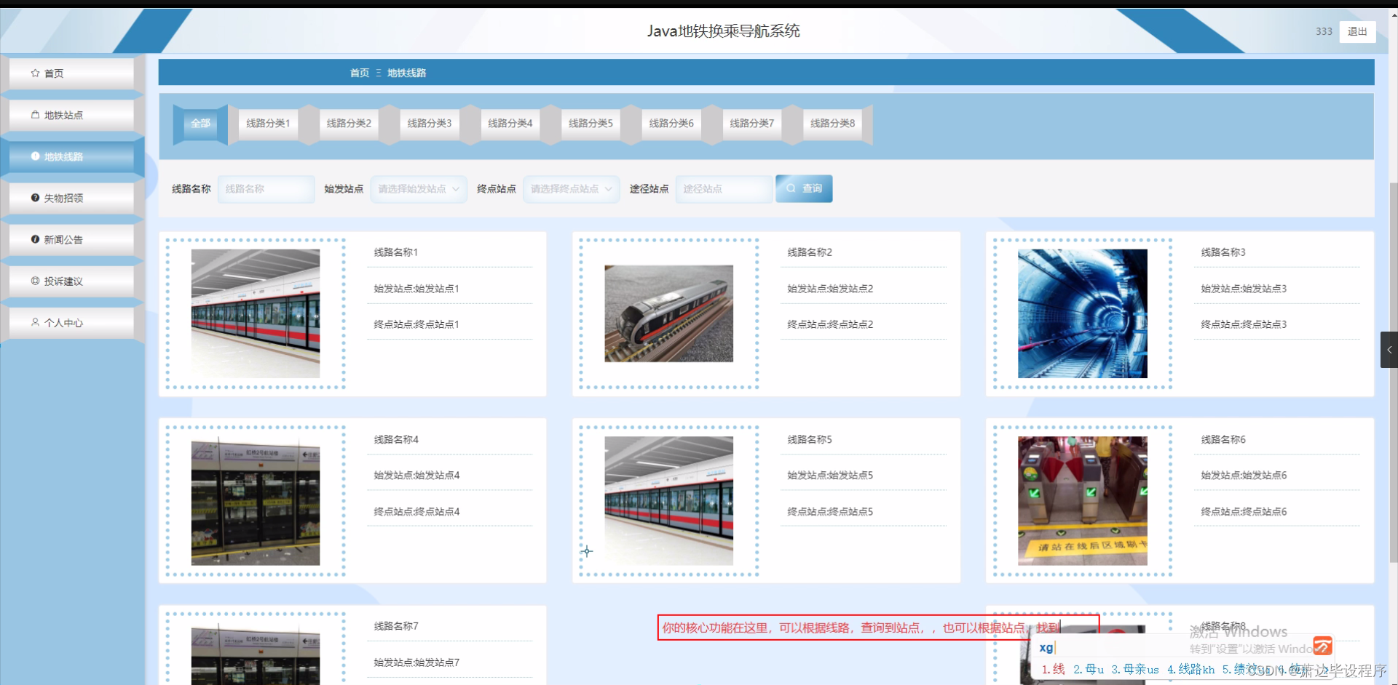Image resolution: width=1398 pixels, height=685 pixels.
Task: Click 终点站点:终点站点6 text
Action: click(x=1244, y=512)
